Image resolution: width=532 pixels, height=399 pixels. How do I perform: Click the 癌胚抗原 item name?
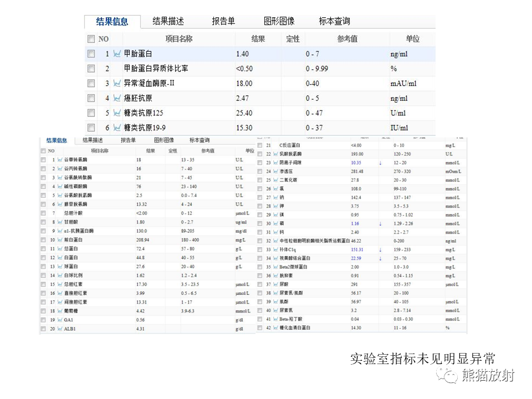pyautogui.click(x=138, y=98)
